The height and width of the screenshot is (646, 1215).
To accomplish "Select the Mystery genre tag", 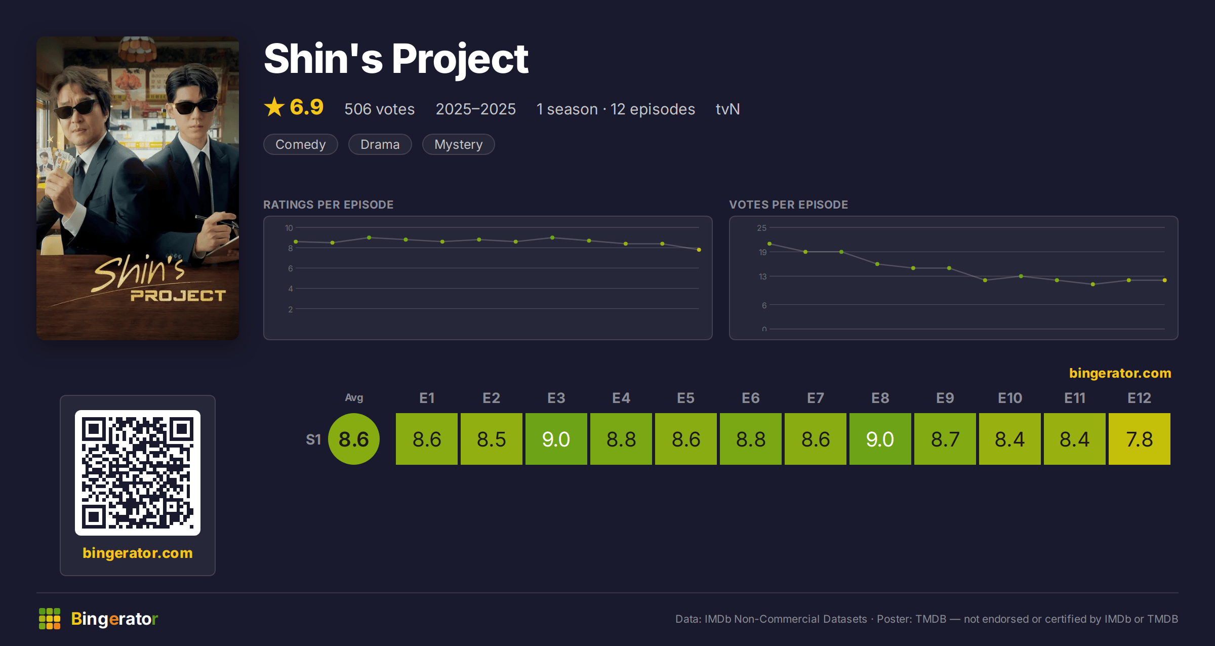I will [x=459, y=144].
